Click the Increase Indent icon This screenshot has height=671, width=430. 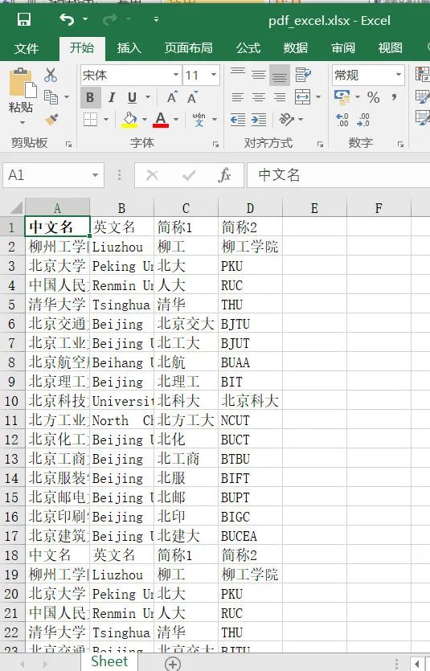click(x=259, y=120)
